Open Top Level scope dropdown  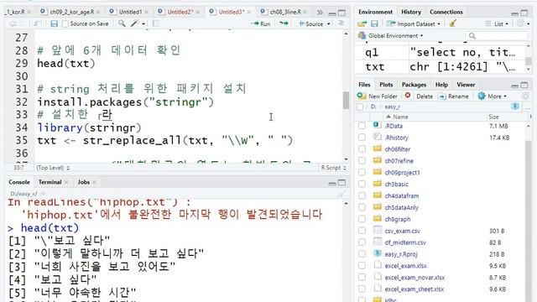pos(53,168)
